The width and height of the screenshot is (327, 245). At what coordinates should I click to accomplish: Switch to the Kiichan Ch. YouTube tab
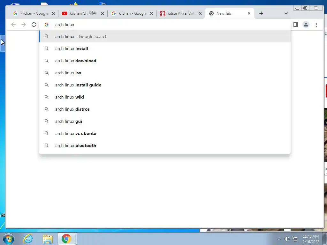[83, 13]
